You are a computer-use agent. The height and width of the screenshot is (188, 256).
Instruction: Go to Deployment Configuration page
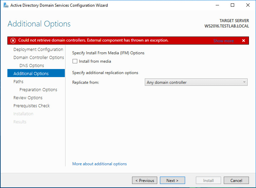click(x=38, y=50)
